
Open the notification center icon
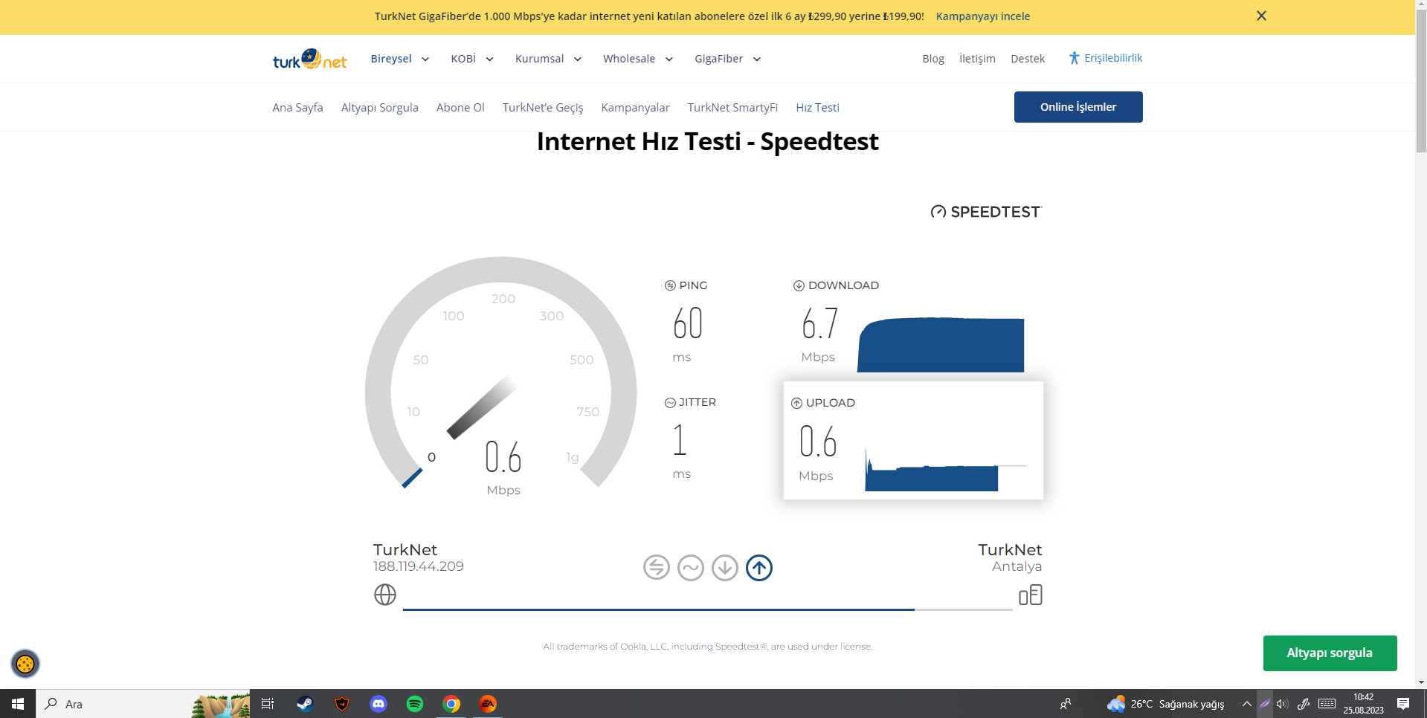point(1403,704)
